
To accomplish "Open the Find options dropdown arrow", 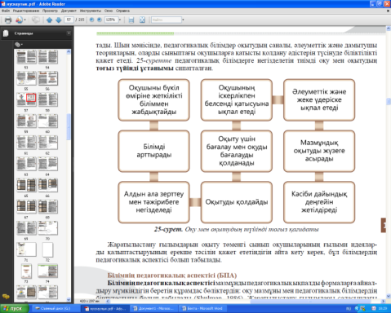I will [183, 20].
